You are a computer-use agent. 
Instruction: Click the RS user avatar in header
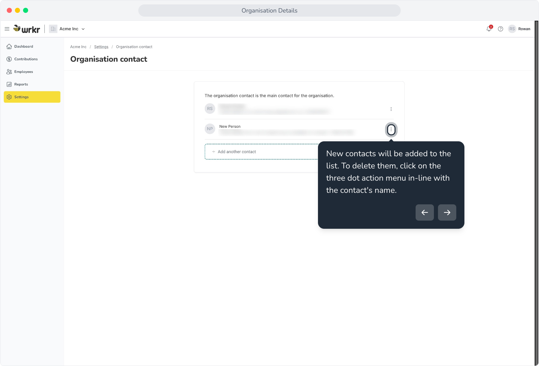click(512, 29)
